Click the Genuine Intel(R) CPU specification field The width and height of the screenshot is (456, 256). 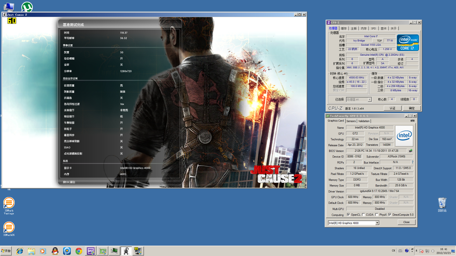382,55
